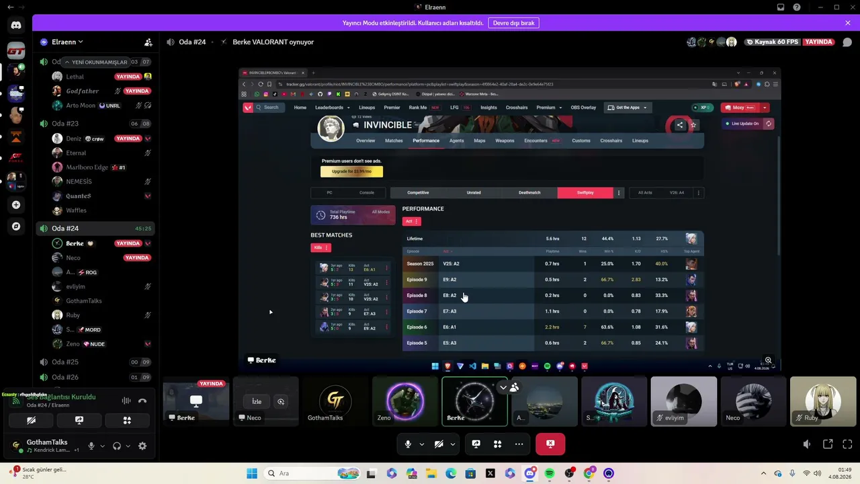Open the Discover servers compass icon
Screen dimensions: 860x484
(x=16, y=227)
